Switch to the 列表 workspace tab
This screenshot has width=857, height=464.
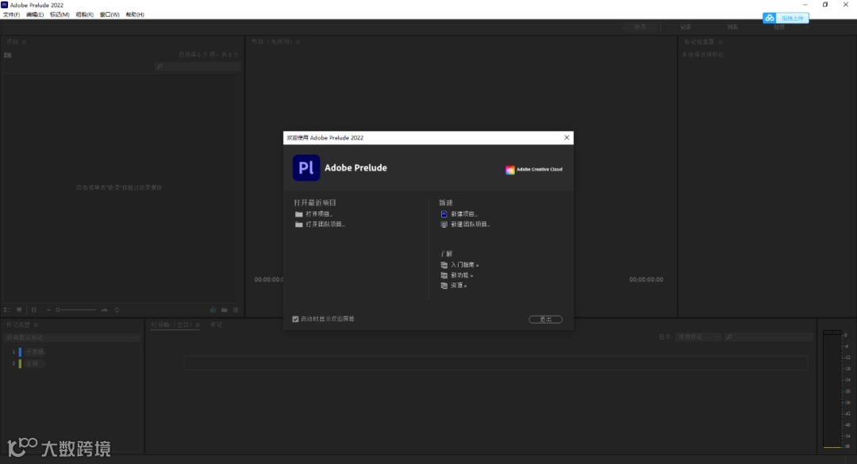(x=732, y=27)
